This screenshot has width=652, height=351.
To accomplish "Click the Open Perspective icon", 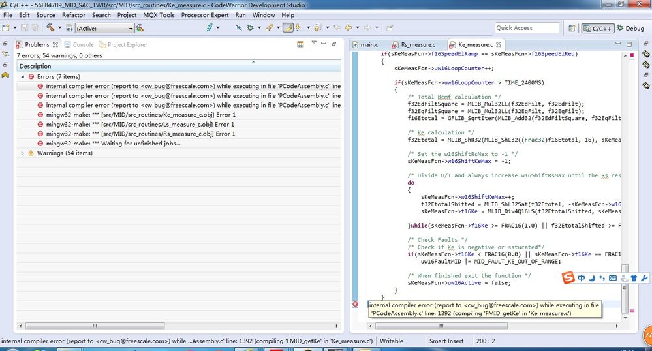I will pos(572,28).
